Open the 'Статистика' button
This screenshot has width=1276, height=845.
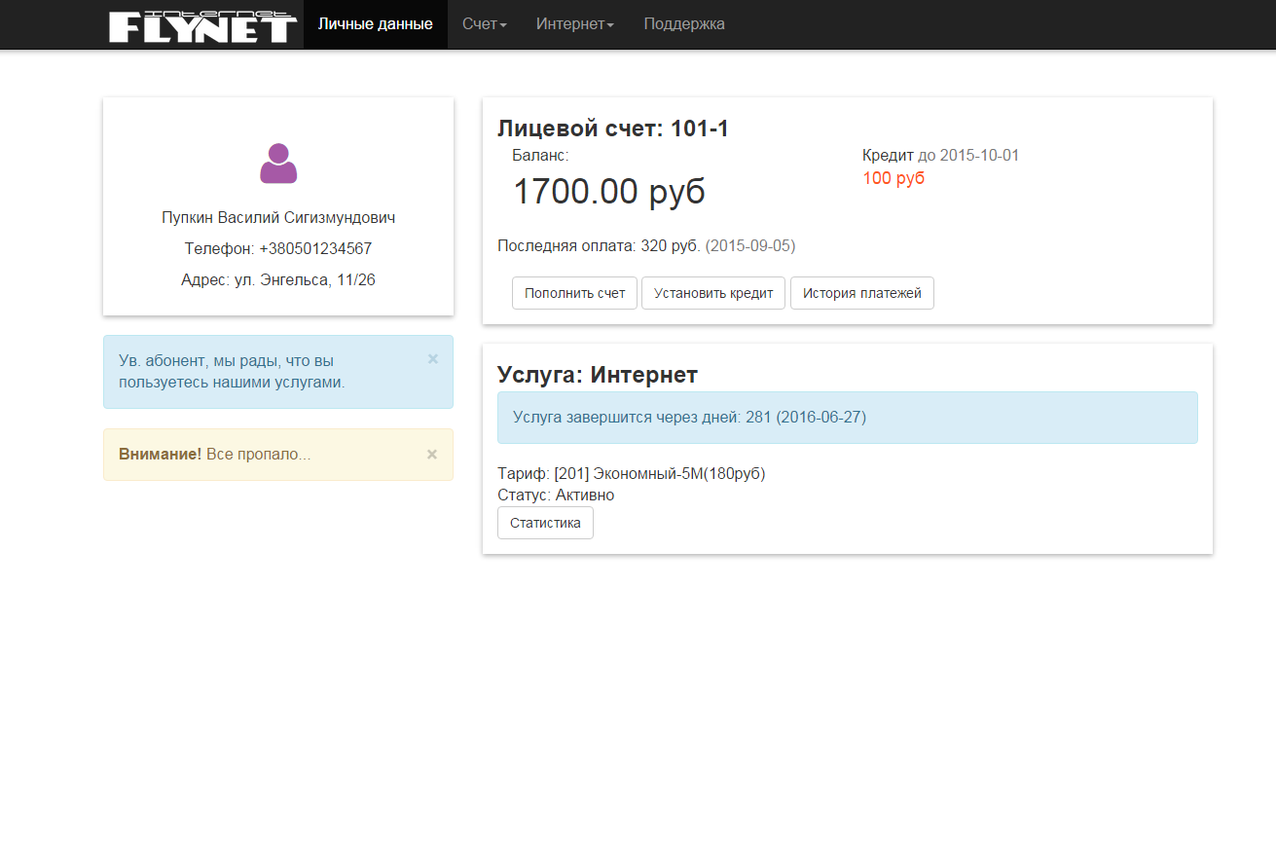tap(545, 523)
